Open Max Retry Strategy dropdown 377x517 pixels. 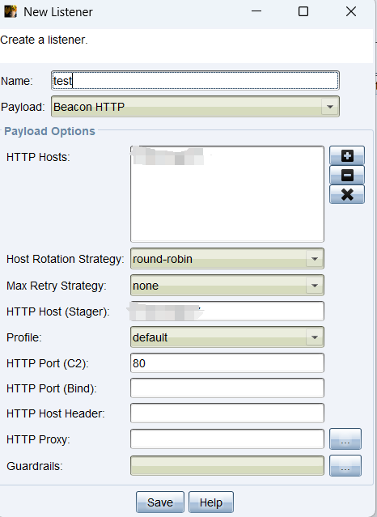[227, 286]
